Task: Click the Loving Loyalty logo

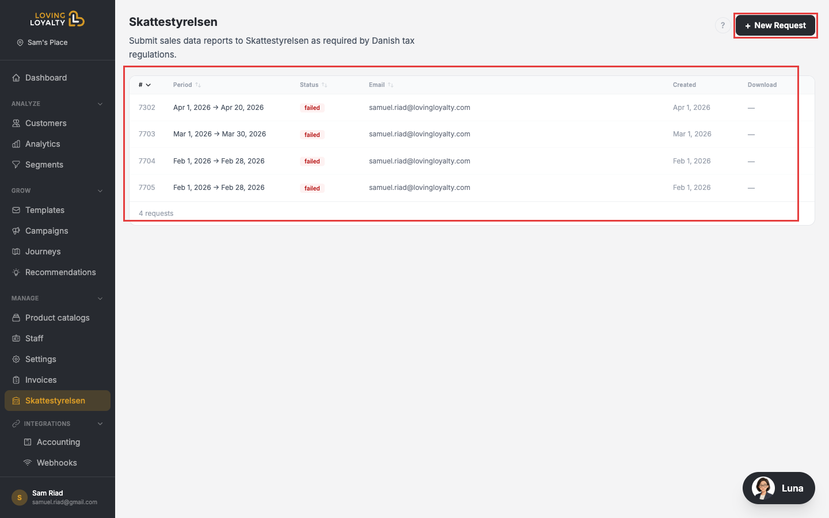Action: 58,19
